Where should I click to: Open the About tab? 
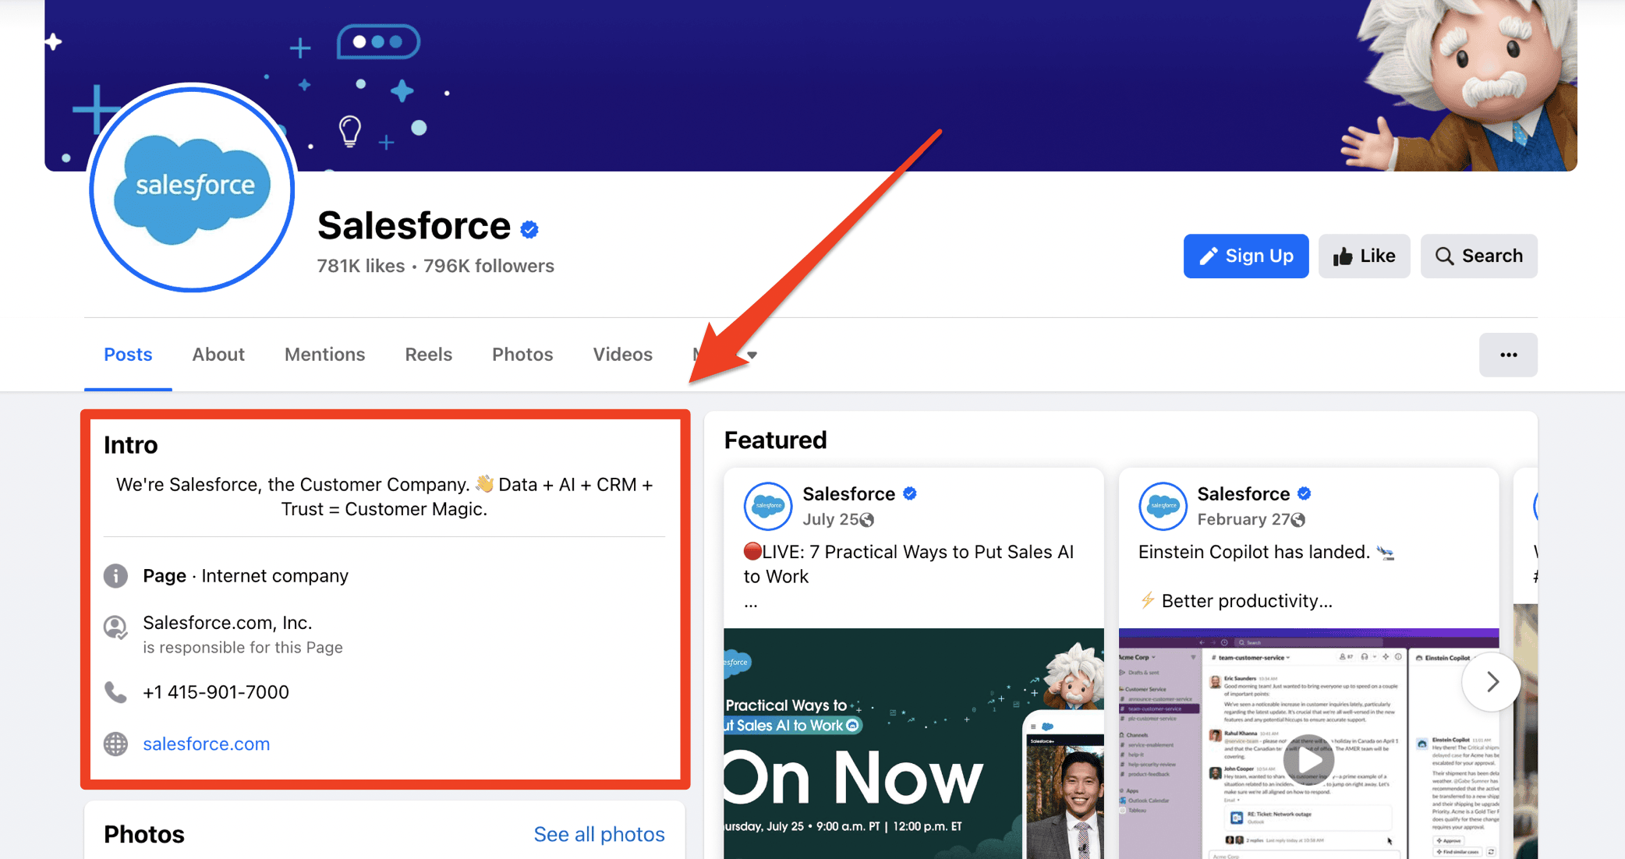click(218, 355)
